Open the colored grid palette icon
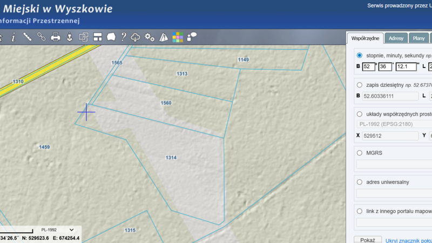432x243 pixels. [178, 37]
